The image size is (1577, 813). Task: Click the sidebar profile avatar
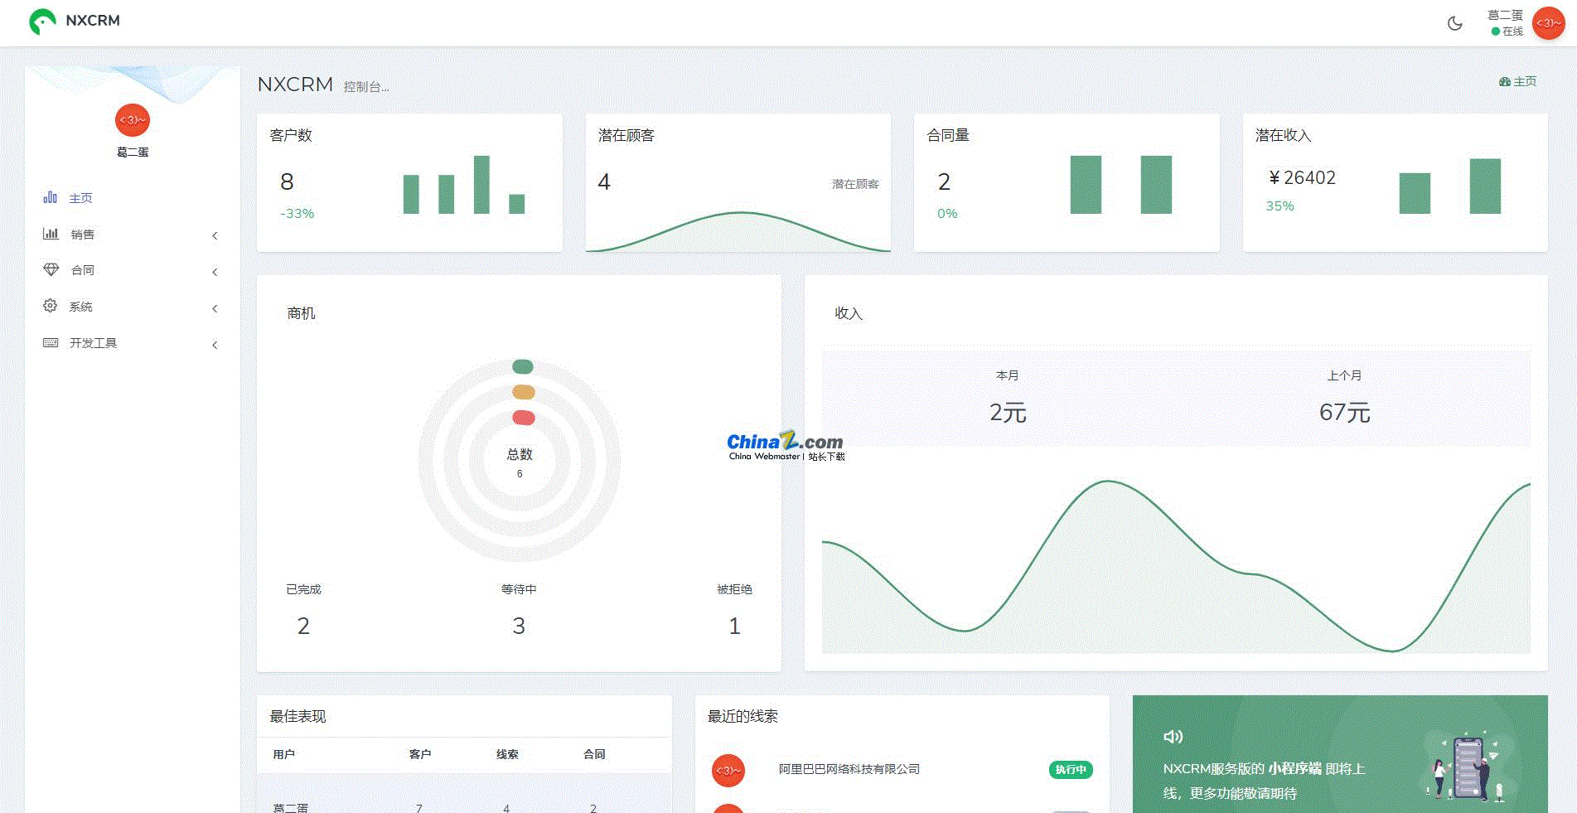click(x=133, y=121)
